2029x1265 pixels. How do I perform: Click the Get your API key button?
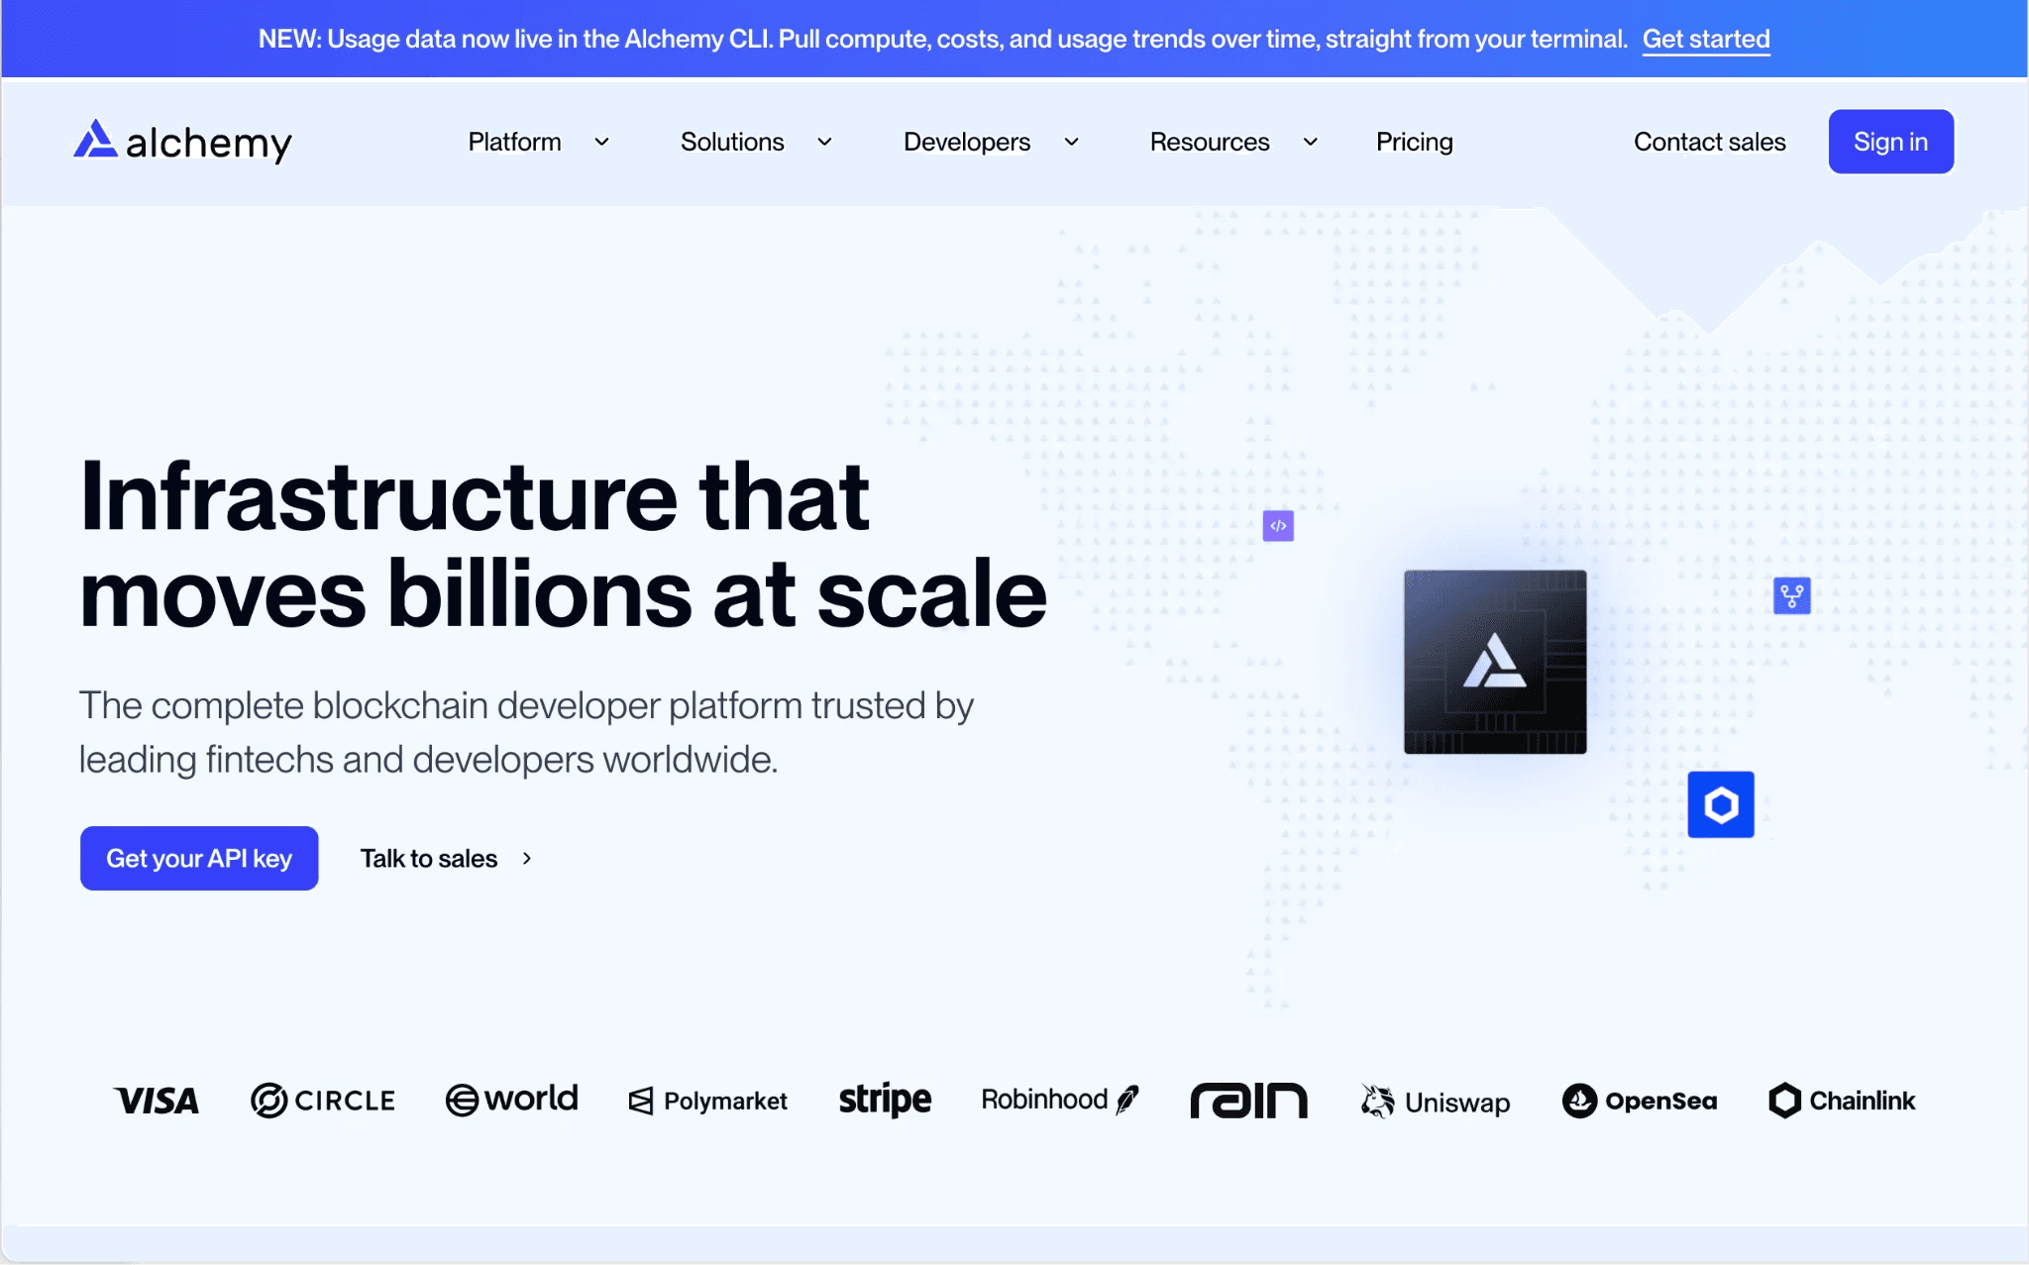point(199,858)
